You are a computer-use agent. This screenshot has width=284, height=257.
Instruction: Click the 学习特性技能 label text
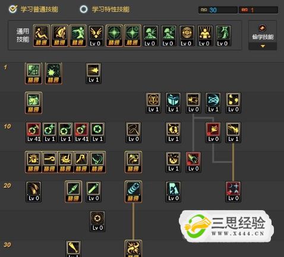click(x=111, y=9)
